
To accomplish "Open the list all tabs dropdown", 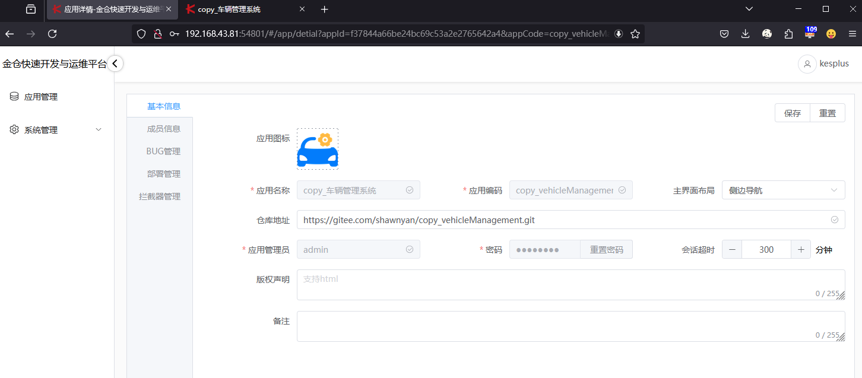I will tap(749, 9).
